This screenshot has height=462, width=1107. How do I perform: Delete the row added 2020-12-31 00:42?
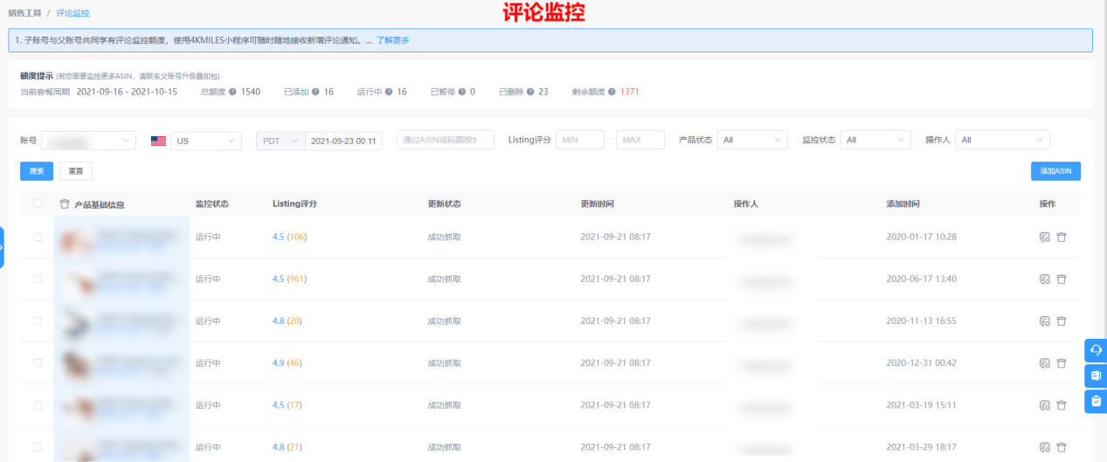coord(1062,362)
